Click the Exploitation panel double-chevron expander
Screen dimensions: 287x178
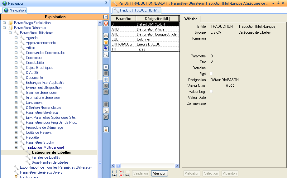[x=106, y=17]
